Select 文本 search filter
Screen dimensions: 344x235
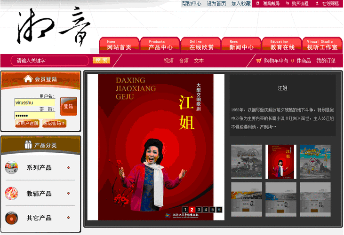pos(199,61)
